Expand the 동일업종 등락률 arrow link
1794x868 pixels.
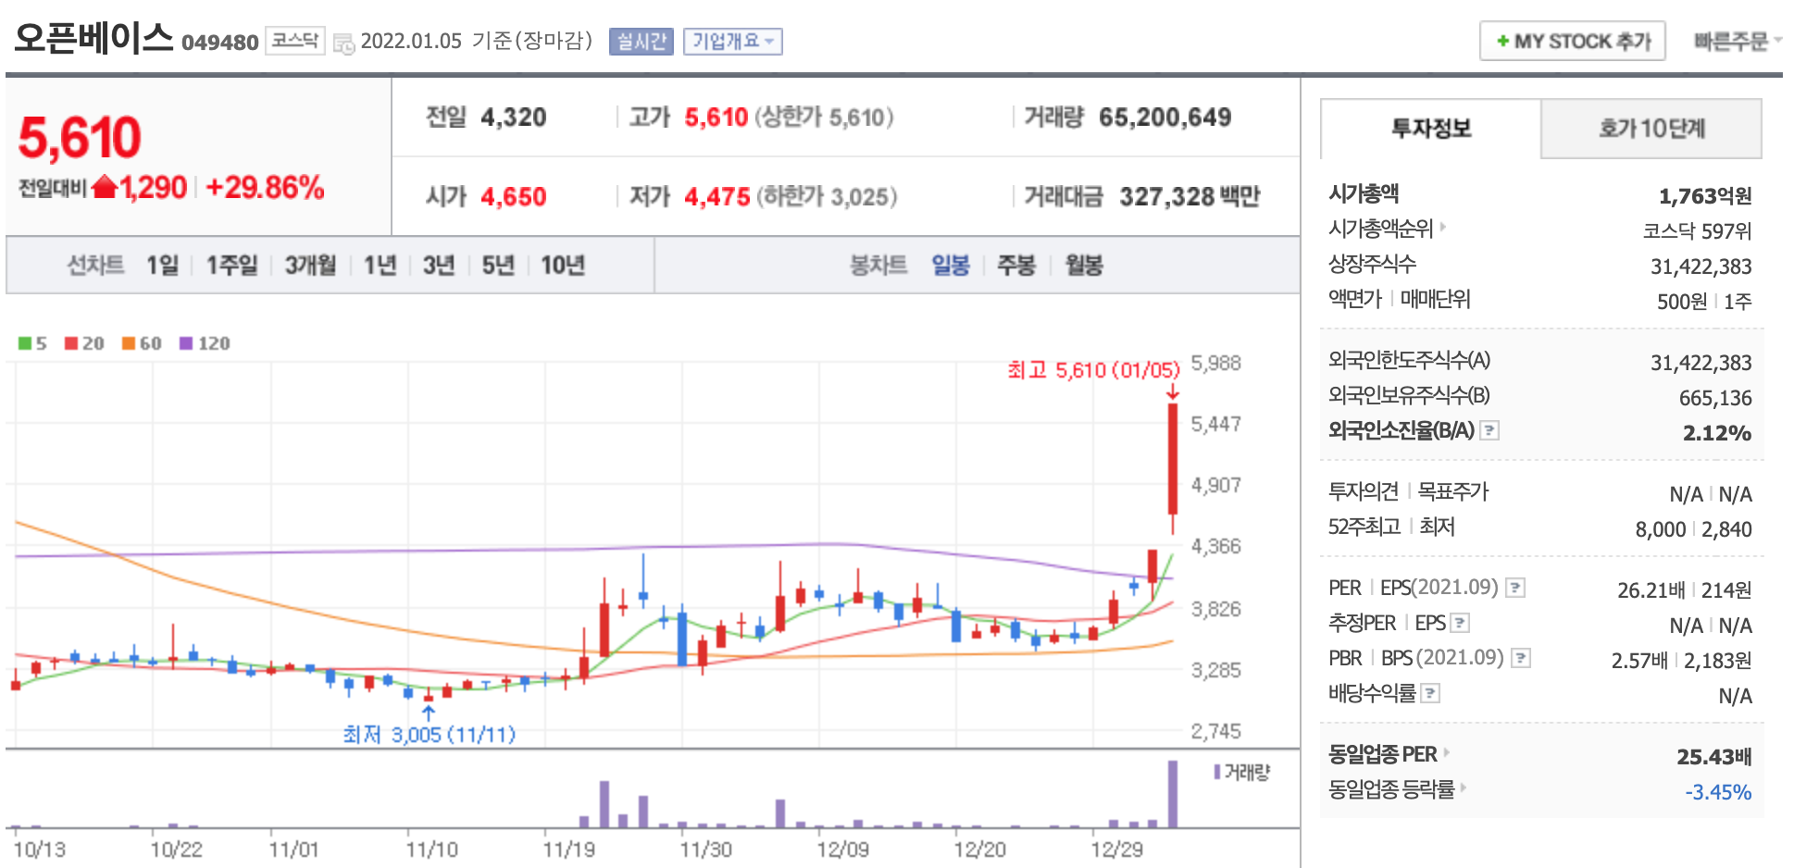tap(1464, 787)
